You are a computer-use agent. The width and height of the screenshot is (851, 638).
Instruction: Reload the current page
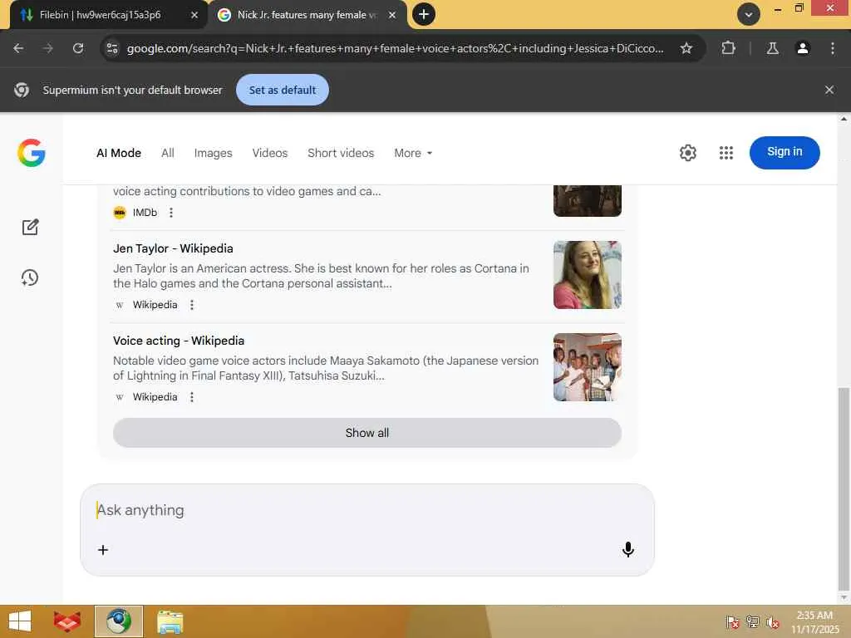pos(78,48)
